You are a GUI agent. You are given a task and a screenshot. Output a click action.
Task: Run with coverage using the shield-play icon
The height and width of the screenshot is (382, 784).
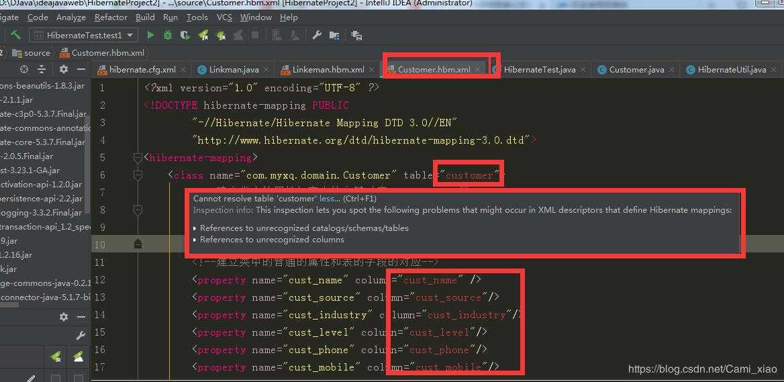(185, 35)
